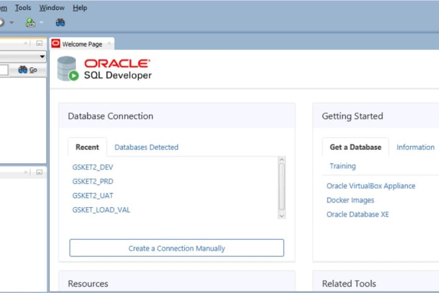This screenshot has height=293, width=439.
Task: Click the SQL worksheet connection icon
Action: [30, 23]
